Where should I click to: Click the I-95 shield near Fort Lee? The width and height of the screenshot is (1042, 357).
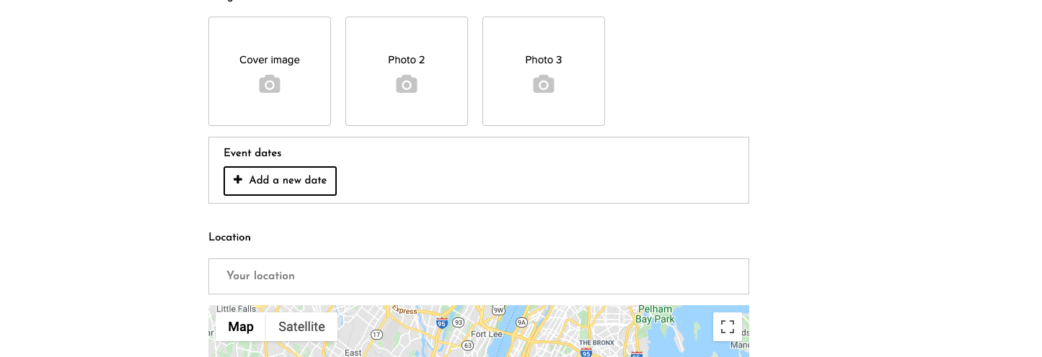(441, 322)
